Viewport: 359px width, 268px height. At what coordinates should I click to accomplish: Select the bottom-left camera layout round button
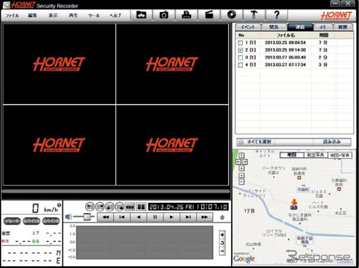110,207
